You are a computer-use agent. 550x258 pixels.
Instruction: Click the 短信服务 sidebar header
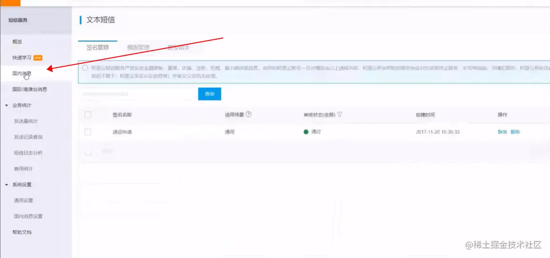coord(18,20)
